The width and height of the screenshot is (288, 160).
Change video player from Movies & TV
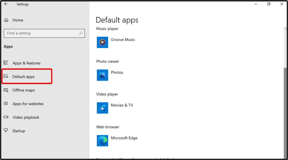(122, 105)
